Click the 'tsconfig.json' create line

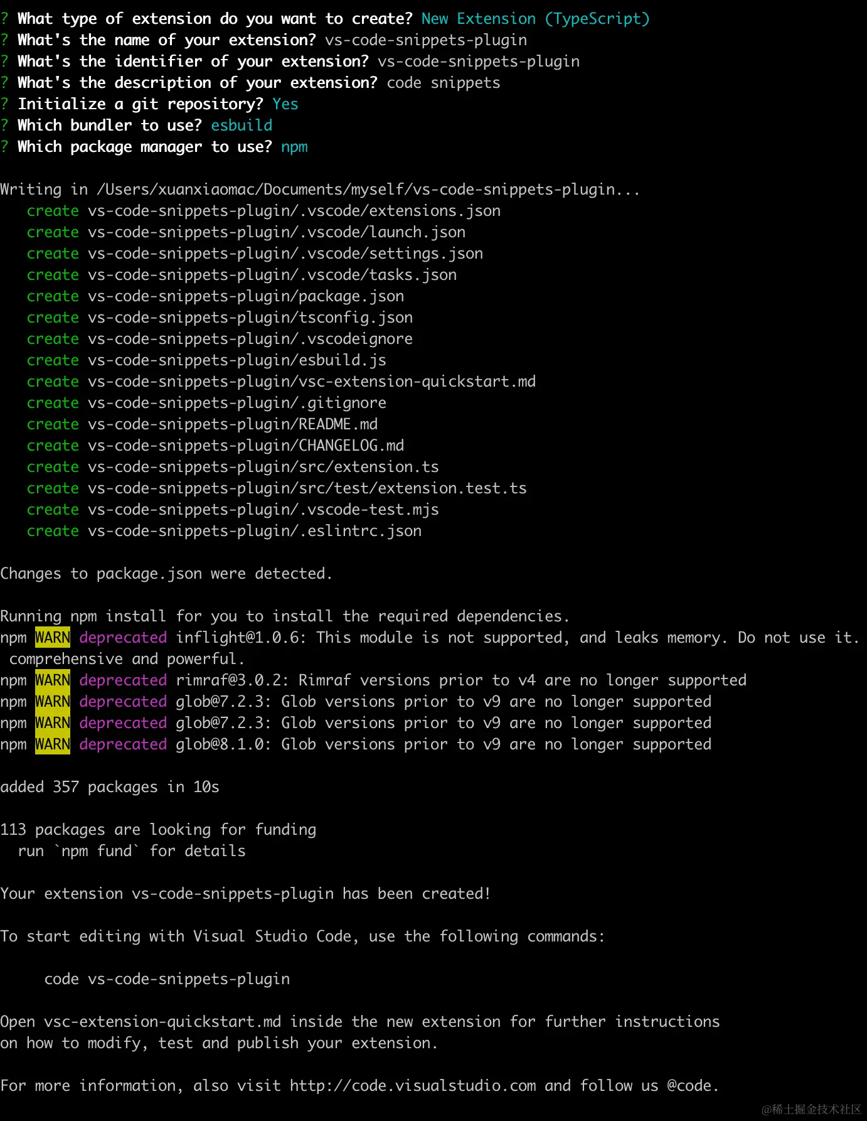tap(220, 318)
